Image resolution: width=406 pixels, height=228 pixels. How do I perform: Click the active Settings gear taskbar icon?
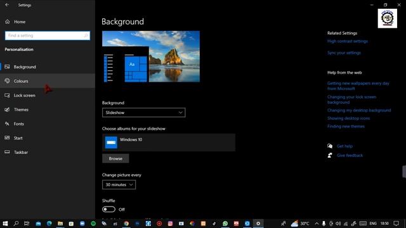tap(258, 224)
